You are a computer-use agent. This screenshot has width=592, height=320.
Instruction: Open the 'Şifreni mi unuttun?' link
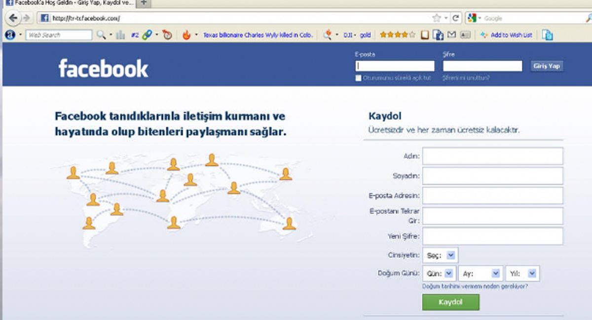(466, 78)
